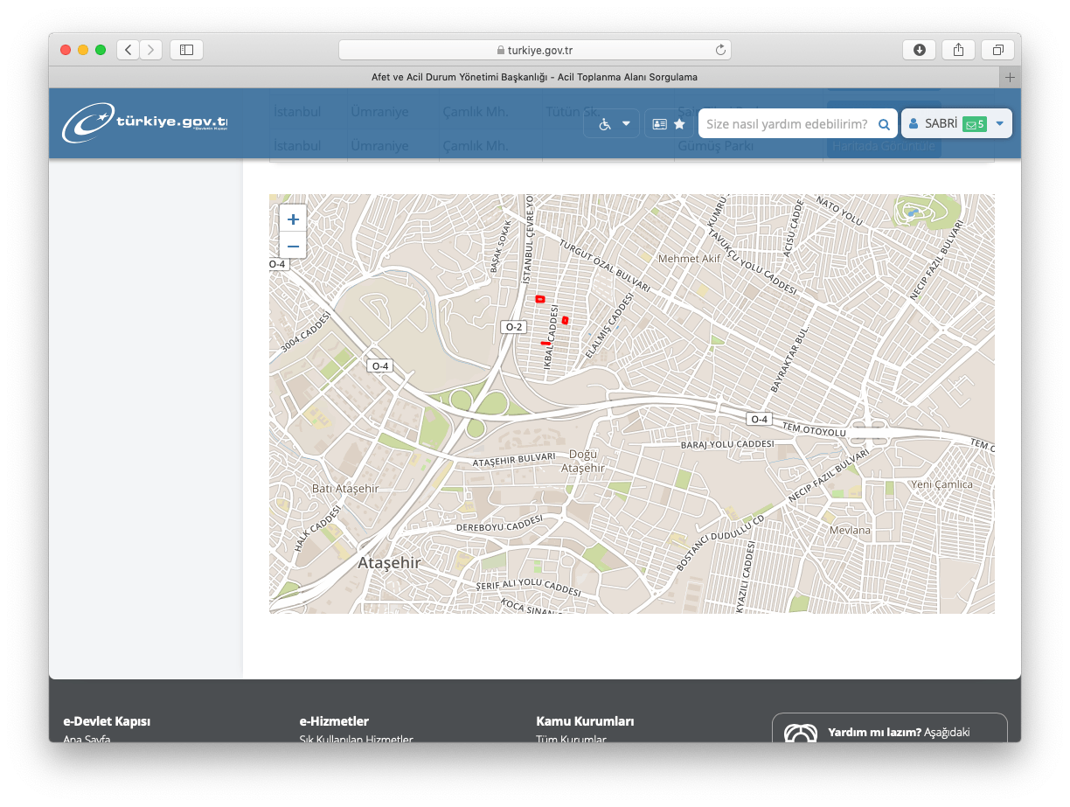Focus the 'Size nasıl yardım edebilirim?' search field

[787, 124]
